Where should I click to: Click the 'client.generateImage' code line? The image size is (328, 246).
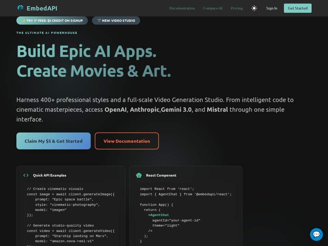point(71,194)
